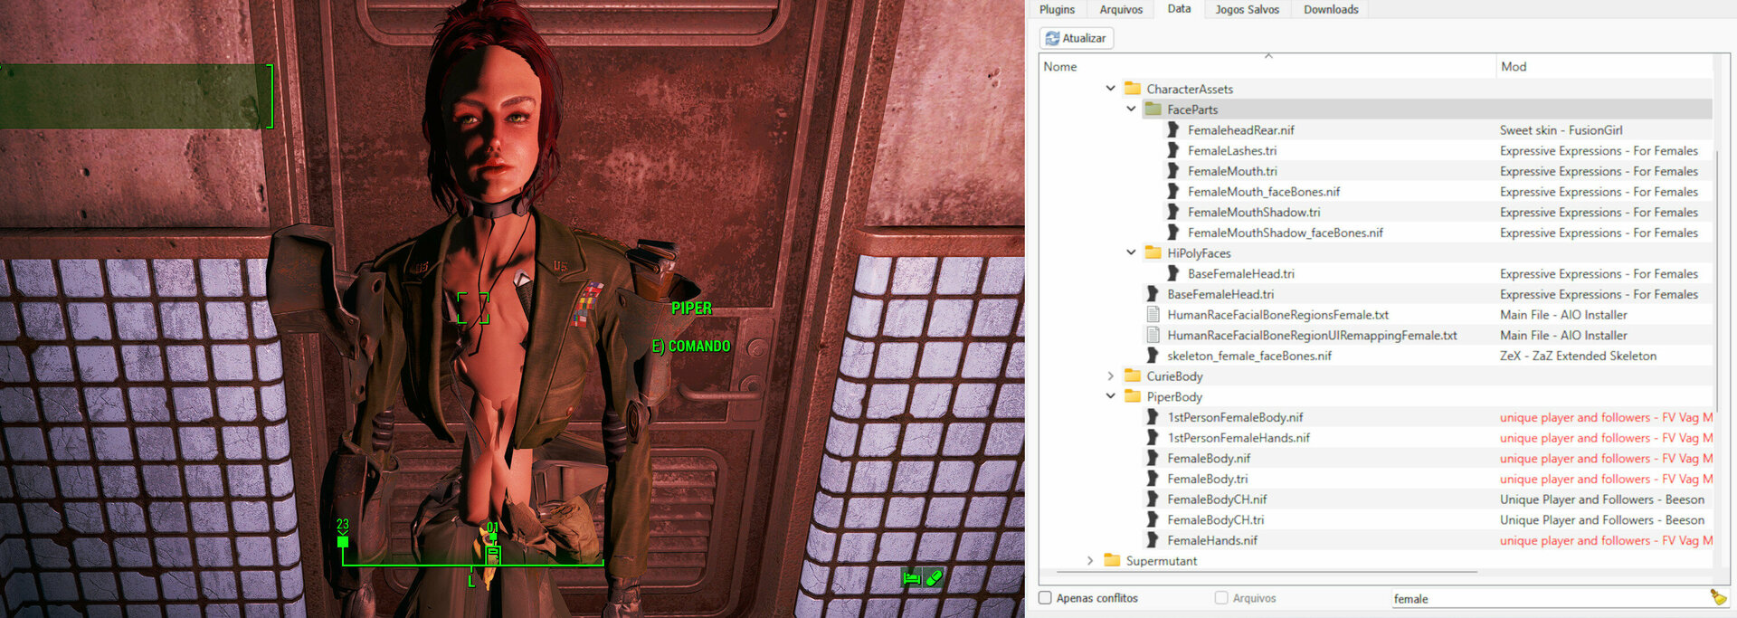Click the FemaleBodyCH.tri file icon
The width and height of the screenshot is (1737, 618).
pyautogui.click(x=1153, y=520)
